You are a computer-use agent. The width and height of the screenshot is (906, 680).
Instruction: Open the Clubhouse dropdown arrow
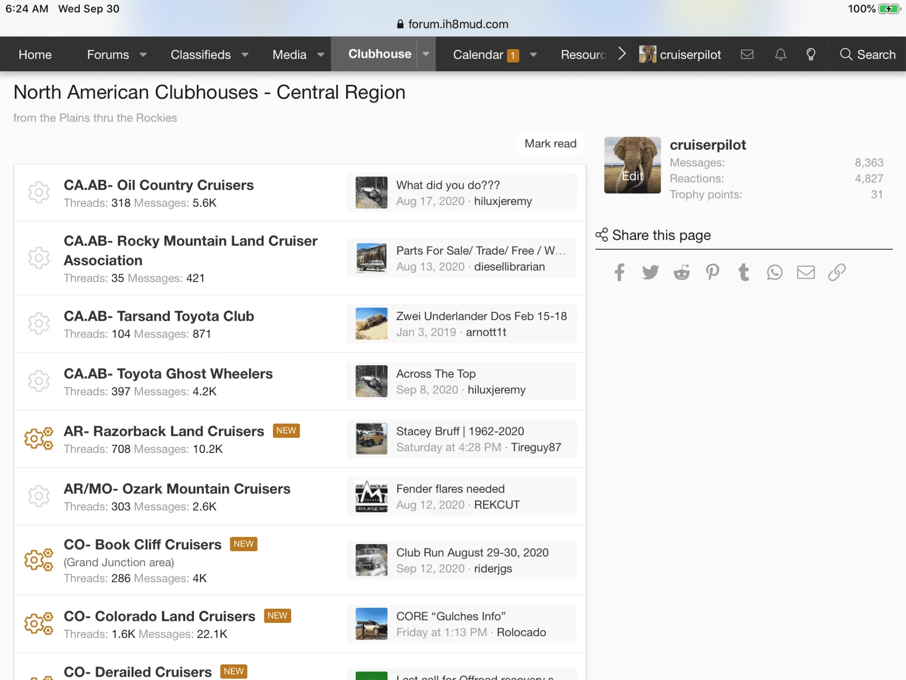426,54
